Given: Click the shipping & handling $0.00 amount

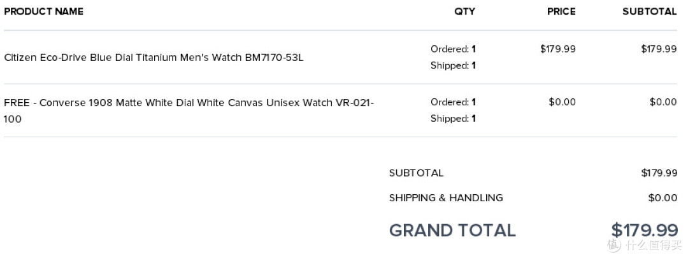Looking at the screenshot, I should pyautogui.click(x=663, y=198).
